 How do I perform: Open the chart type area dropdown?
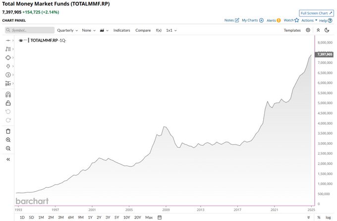[x=104, y=30]
